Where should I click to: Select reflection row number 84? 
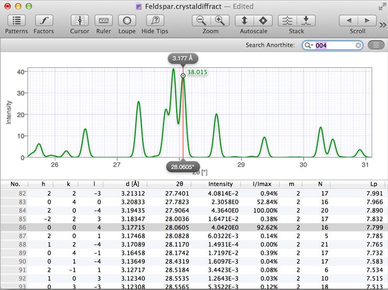tap(194, 210)
